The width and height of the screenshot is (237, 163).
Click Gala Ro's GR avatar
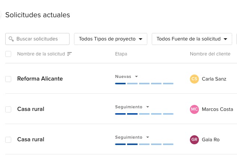click(x=194, y=139)
